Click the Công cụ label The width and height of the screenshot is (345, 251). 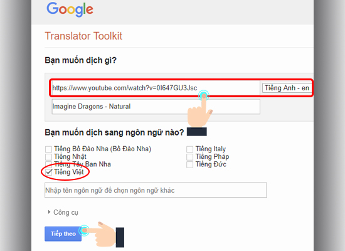point(66,213)
